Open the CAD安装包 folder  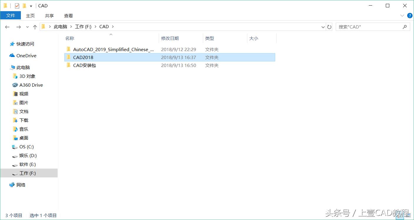click(x=84, y=65)
